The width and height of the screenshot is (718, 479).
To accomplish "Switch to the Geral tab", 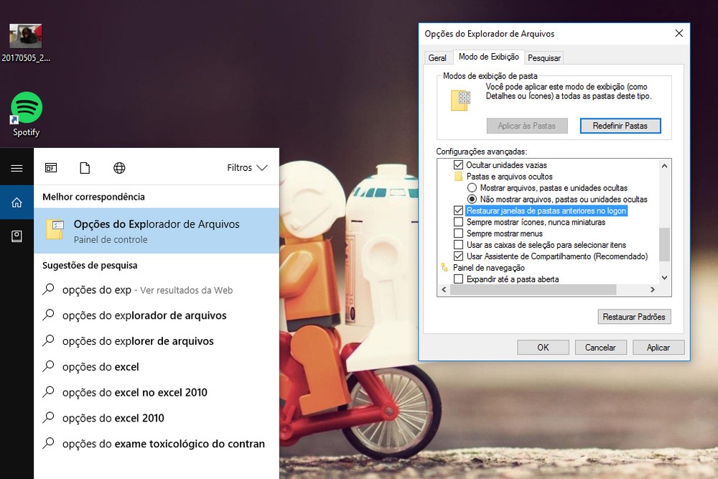I will [437, 58].
